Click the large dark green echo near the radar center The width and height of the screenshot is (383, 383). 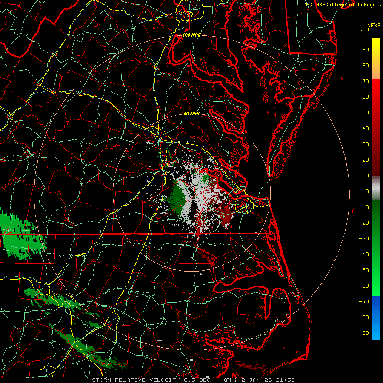[177, 199]
